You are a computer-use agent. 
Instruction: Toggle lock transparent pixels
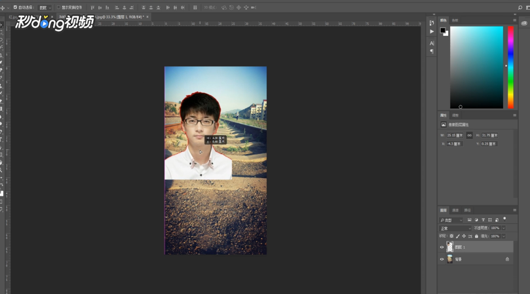(451, 236)
